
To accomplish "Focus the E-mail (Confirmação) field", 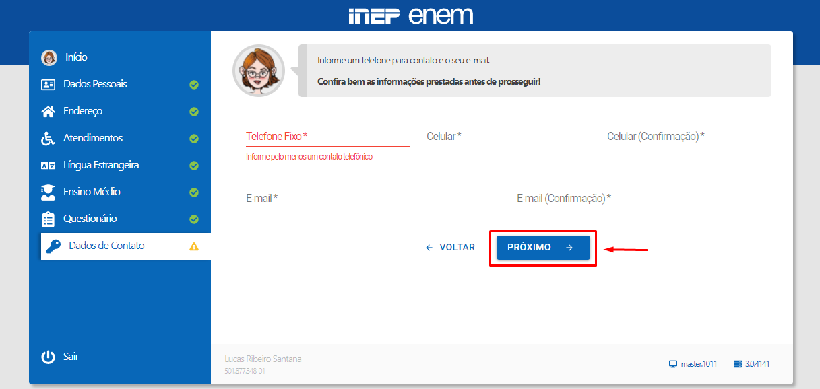I will [x=643, y=199].
